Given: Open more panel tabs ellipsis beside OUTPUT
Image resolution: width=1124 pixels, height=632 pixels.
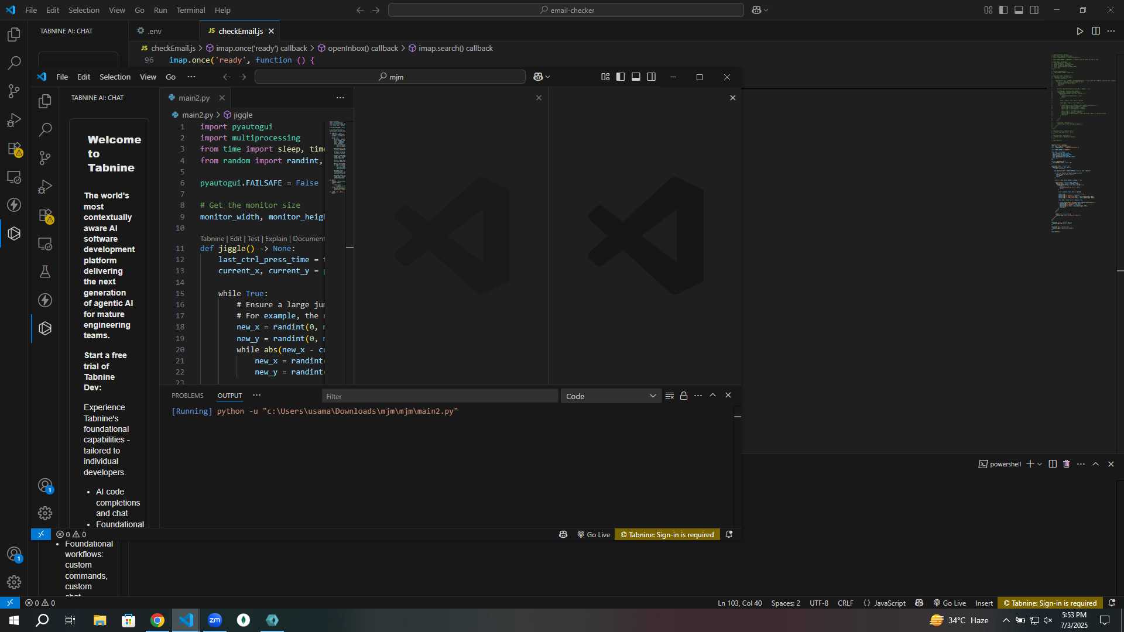Looking at the screenshot, I should 256,396.
